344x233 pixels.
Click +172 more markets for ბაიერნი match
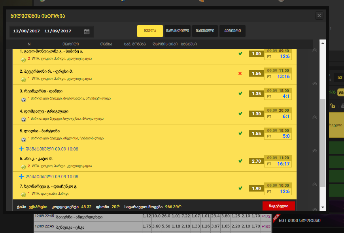[x=266, y=216]
